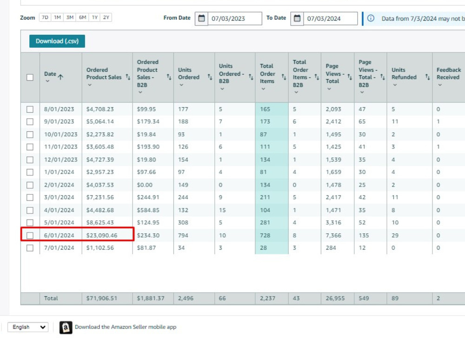Click the $23,090.46 sales cell
465x348 pixels.
pos(102,236)
